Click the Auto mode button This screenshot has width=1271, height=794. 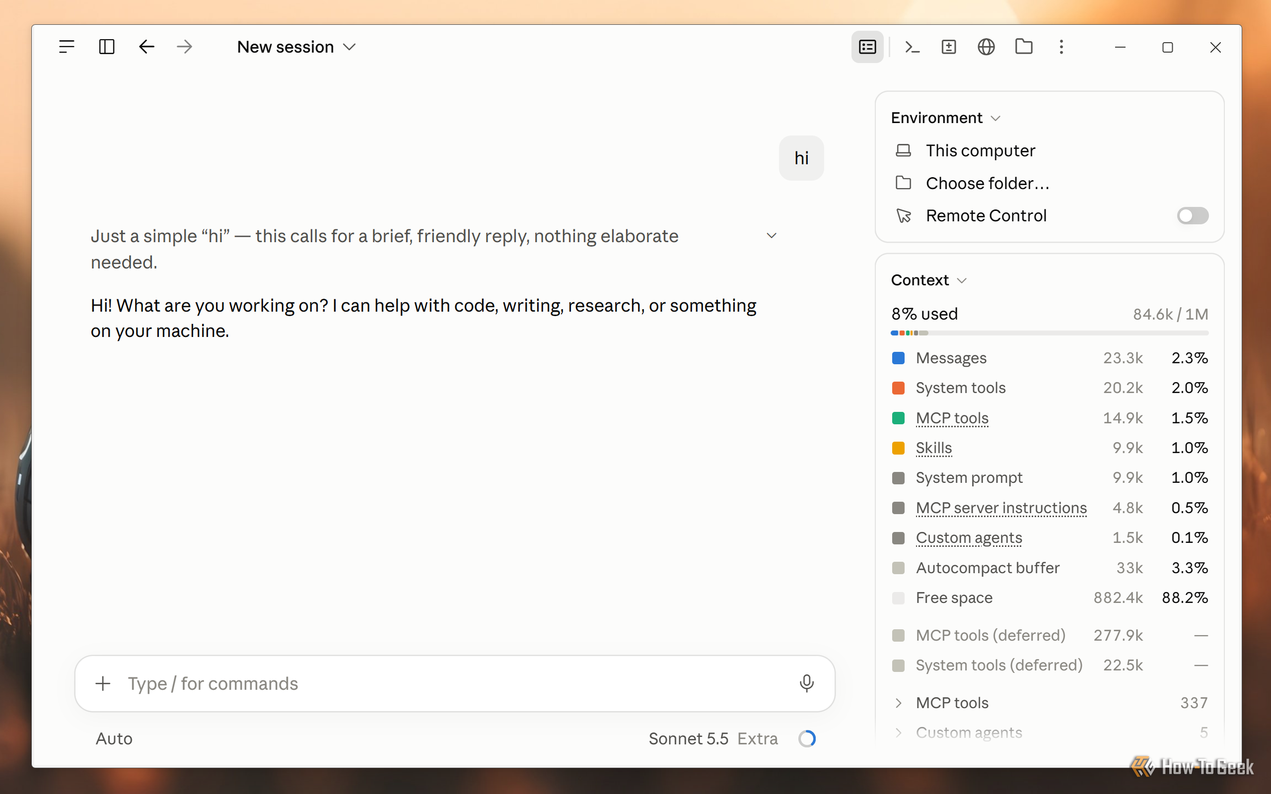coord(114,738)
